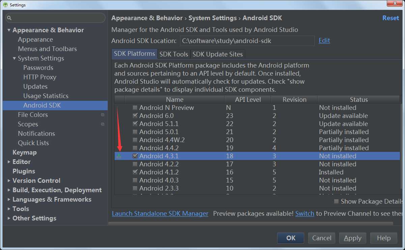Click the search magnifier icon
This screenshot has height=250, width=405.
coord(9,18)
